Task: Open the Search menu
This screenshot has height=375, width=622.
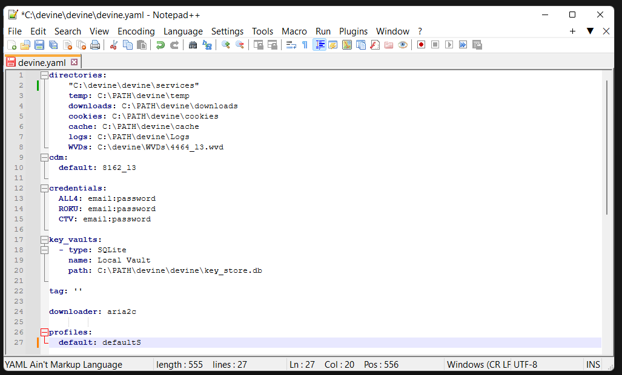Action: 67,31
